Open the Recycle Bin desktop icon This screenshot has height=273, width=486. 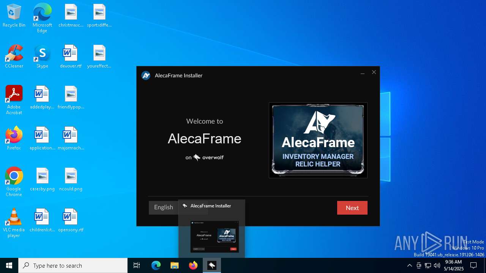coord(14,16)
